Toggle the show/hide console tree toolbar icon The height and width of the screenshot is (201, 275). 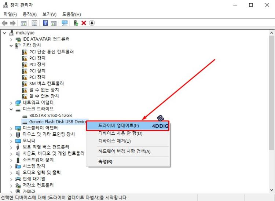coord(23,23)
